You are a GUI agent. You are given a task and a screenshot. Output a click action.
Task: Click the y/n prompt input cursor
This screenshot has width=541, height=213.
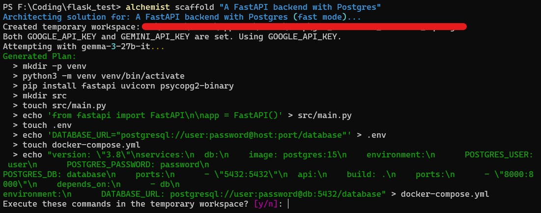[x=288, y=204]
